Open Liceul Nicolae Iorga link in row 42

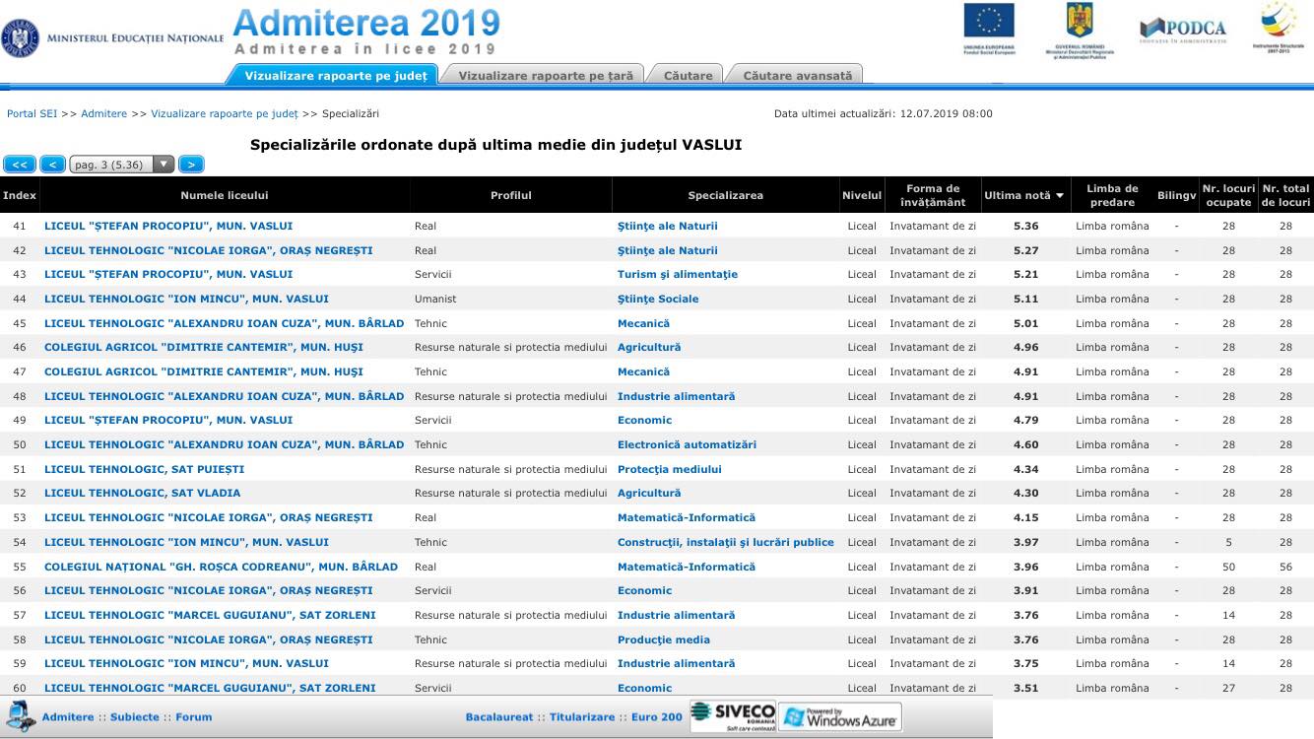(209, 250)
